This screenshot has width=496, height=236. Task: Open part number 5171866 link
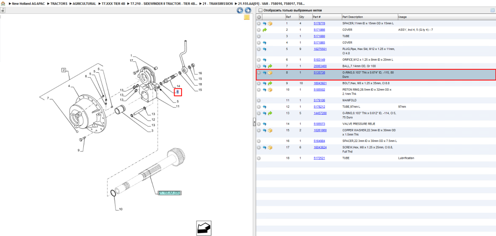tap(319, 30)
